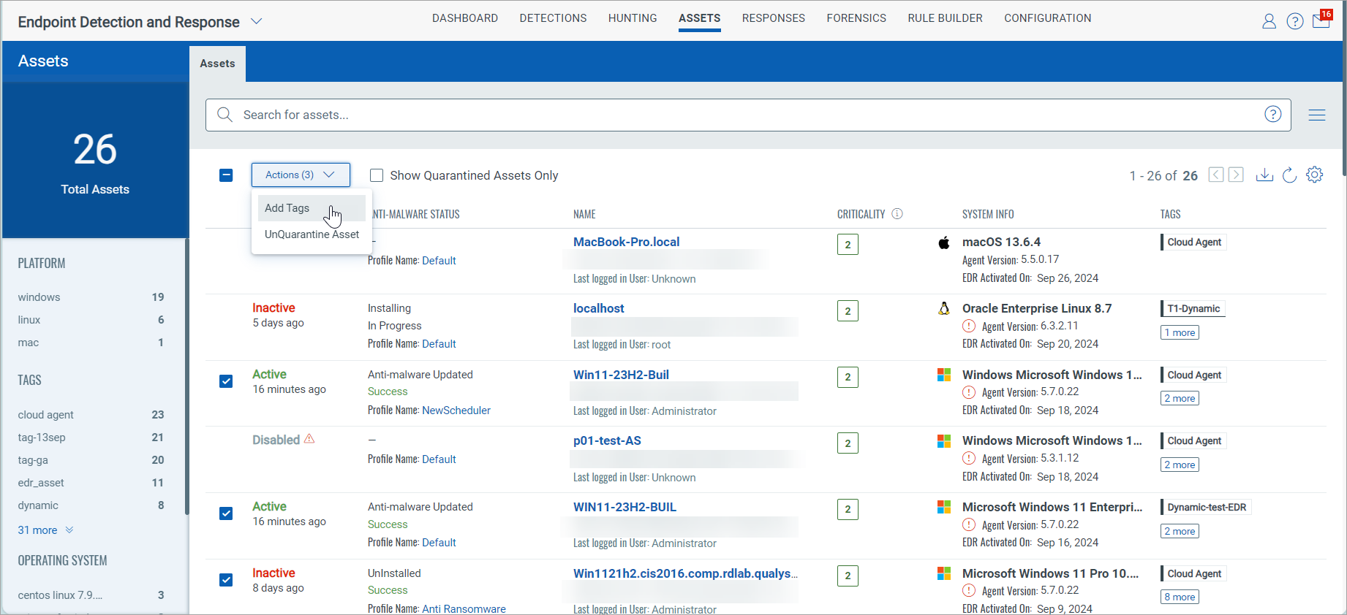The width and height of the screenshot is (1347, 615).
Task: Download the assets list
Action: pyautogui.click(x=1264, y=175)
